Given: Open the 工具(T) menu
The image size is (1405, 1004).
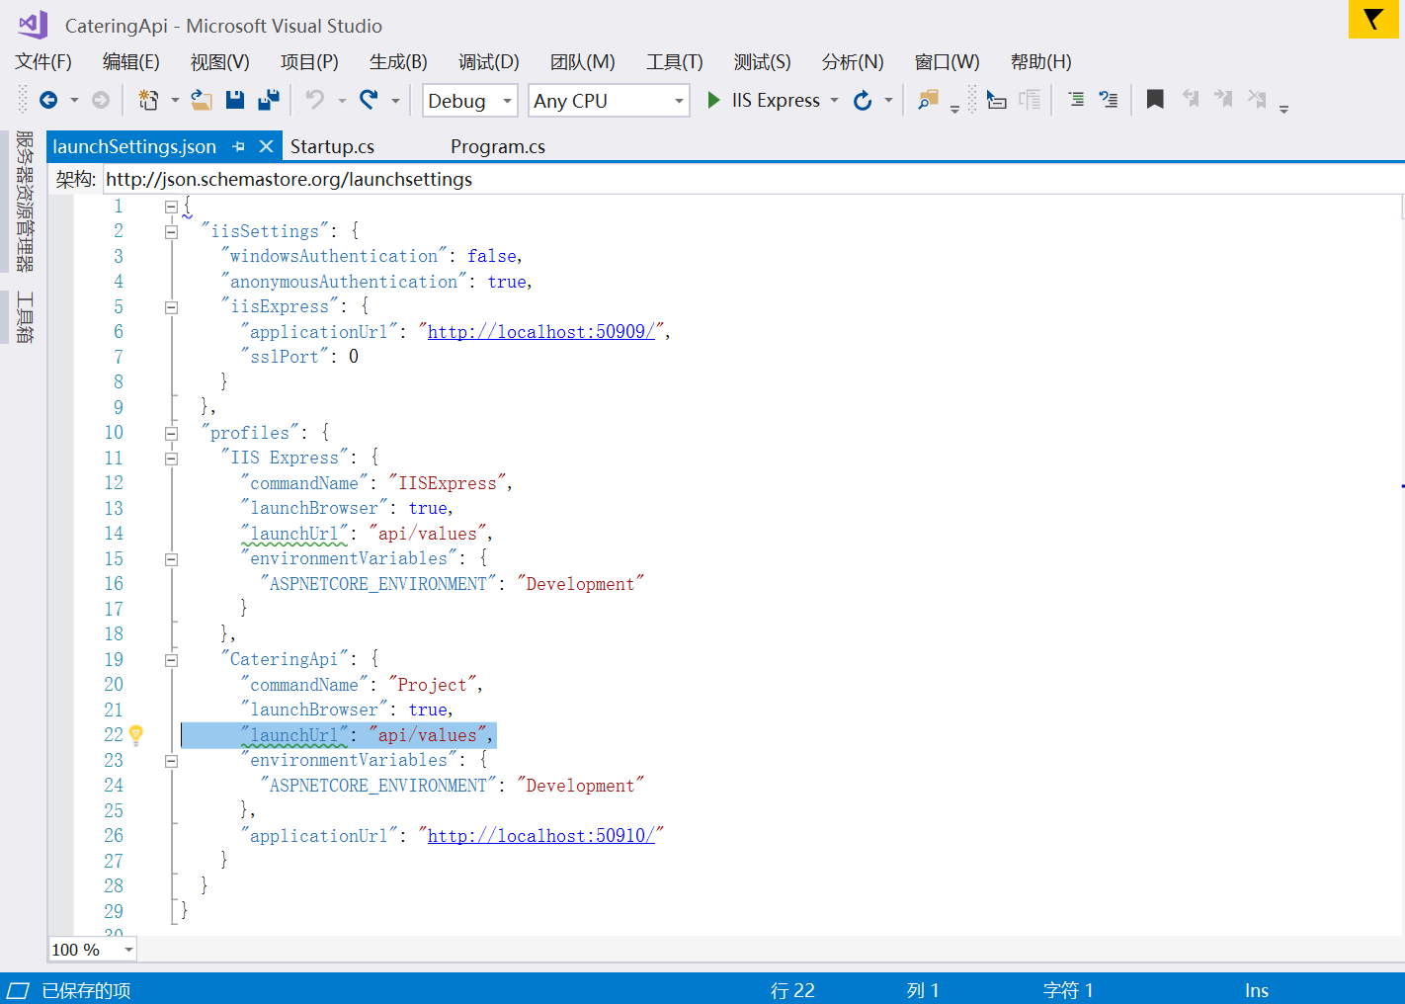Looking at the screenshot, I should click(675, 62).
